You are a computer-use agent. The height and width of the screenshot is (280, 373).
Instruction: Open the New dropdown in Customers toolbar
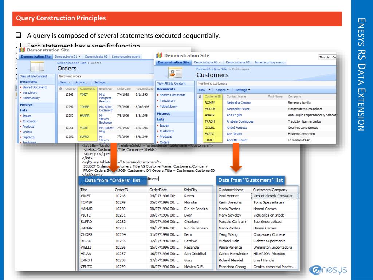pyautogui.click(x=205, y=90)
